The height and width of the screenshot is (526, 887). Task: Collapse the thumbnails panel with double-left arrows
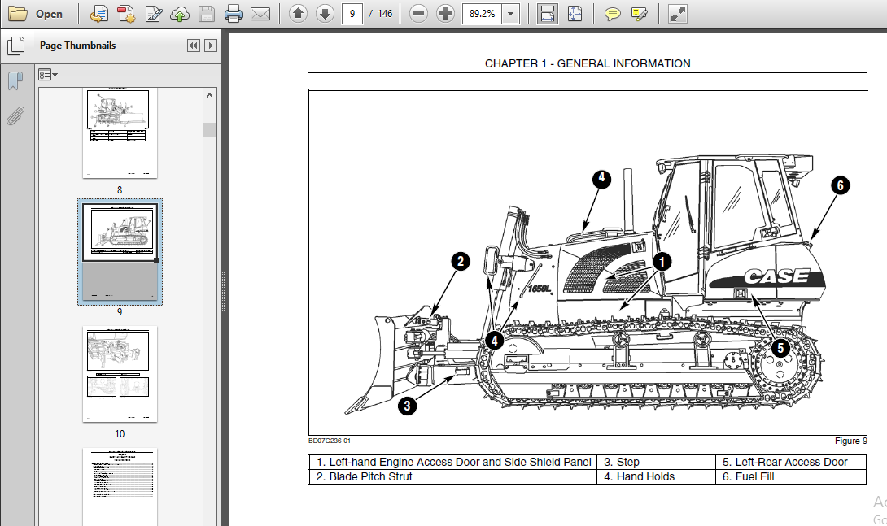[x=194, y=46]
